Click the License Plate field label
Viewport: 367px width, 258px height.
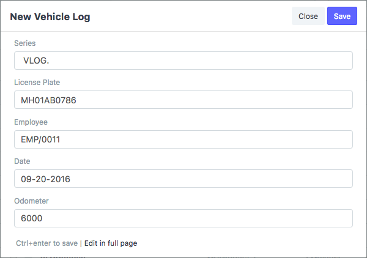pos(37,83)
